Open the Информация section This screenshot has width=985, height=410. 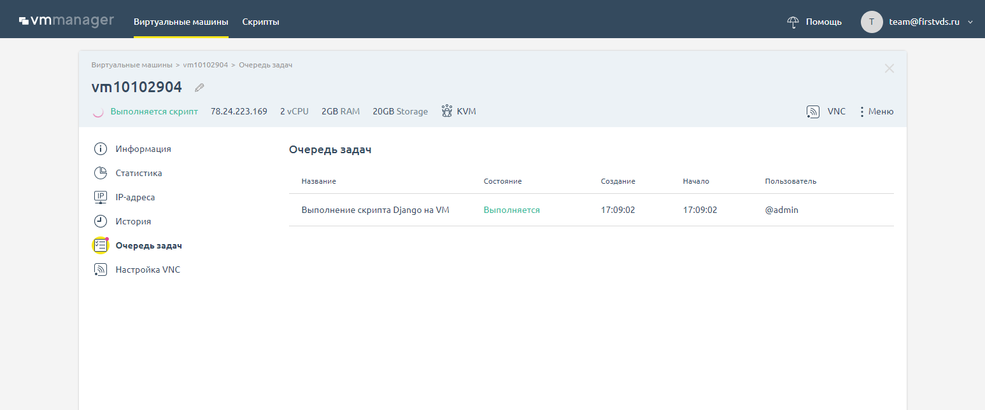point(143,149)
